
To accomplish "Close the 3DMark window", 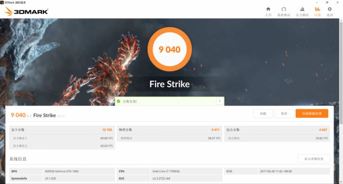I will coord(337,2).
